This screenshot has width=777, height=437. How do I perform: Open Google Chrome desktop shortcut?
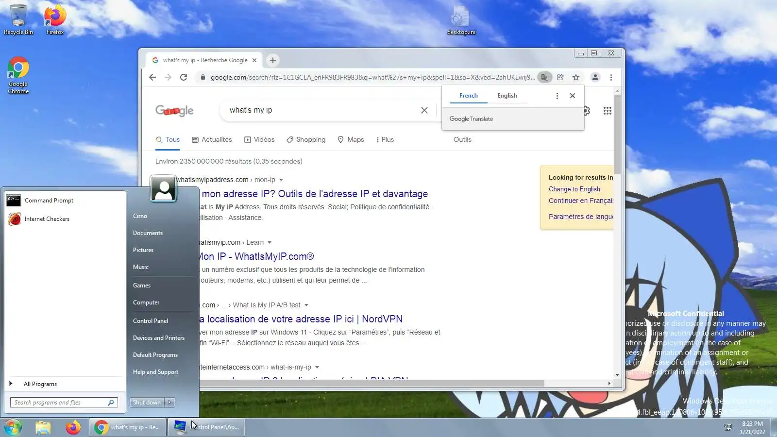18,75
